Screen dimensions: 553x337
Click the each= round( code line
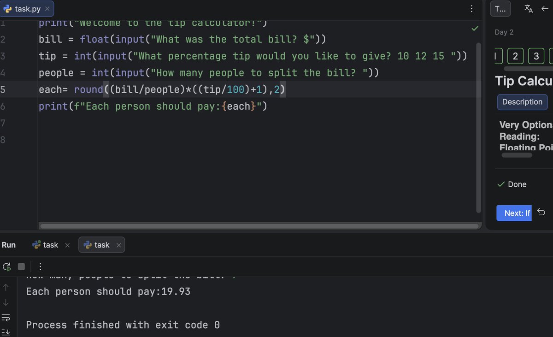(x=162, y=89)
